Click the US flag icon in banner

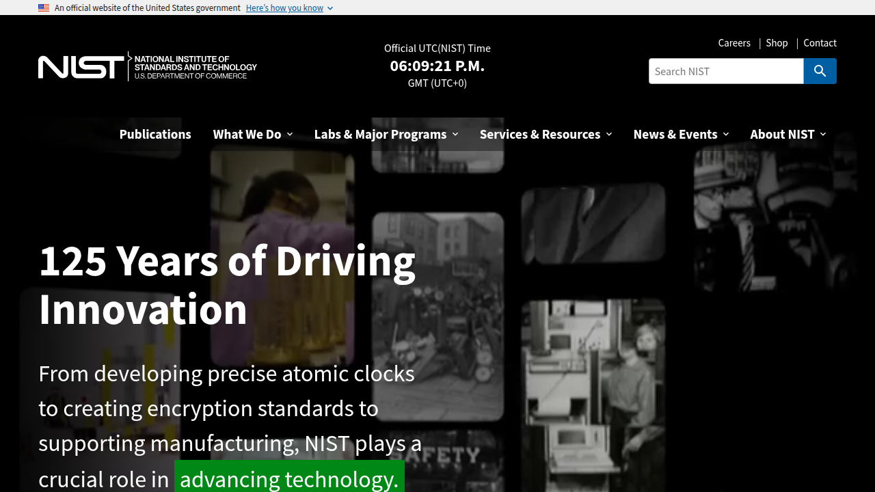pyautogui.click(x=44, y=8)
